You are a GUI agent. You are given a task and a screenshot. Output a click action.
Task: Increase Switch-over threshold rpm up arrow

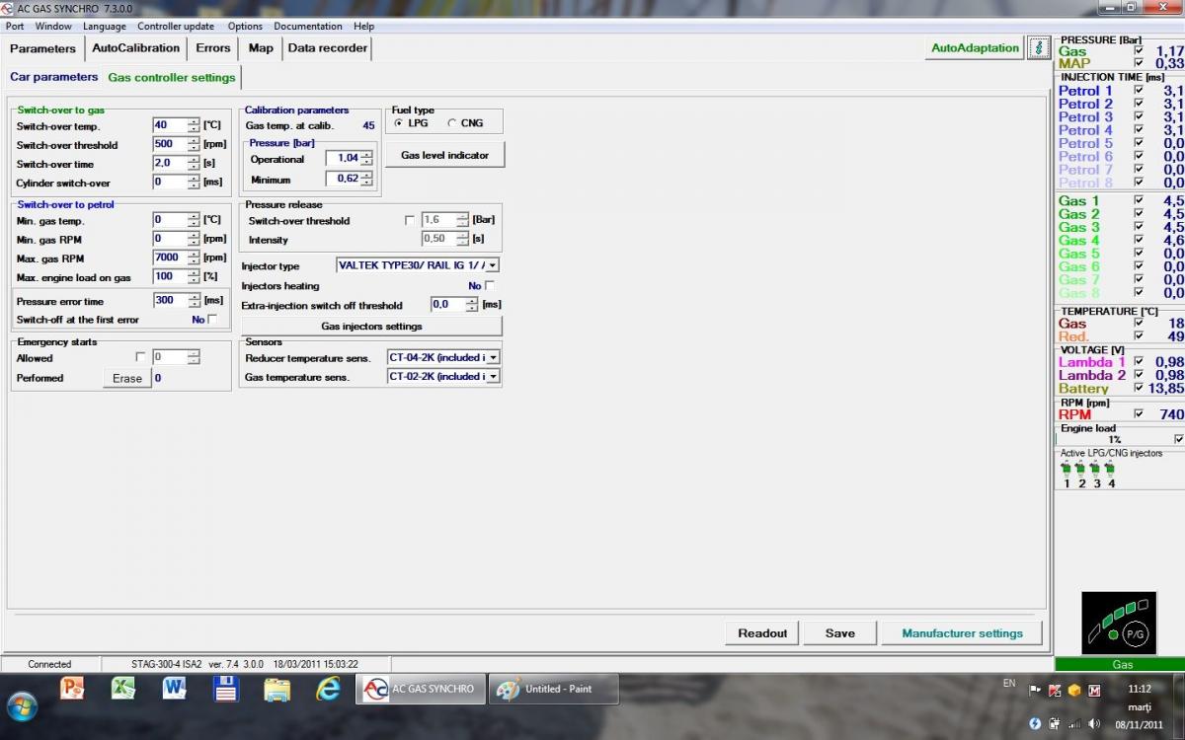(194, 140)
